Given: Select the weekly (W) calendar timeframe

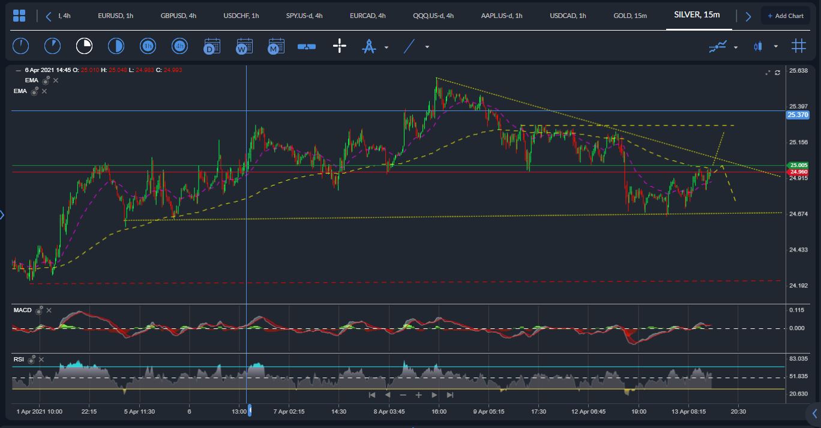Looking at the screenshot, I should point(244,46).
